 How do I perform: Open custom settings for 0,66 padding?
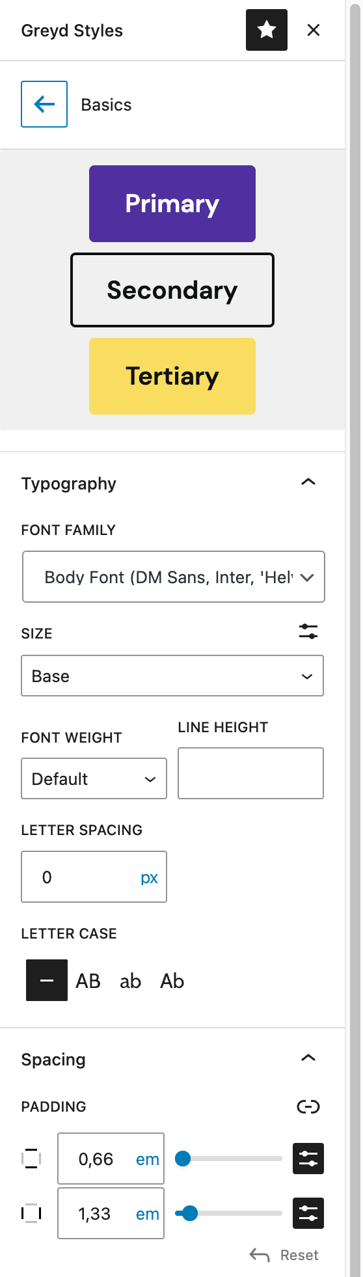[308, 1159]
